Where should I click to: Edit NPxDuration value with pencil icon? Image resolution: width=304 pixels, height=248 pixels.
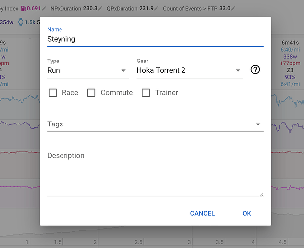[x=100, y=8]
